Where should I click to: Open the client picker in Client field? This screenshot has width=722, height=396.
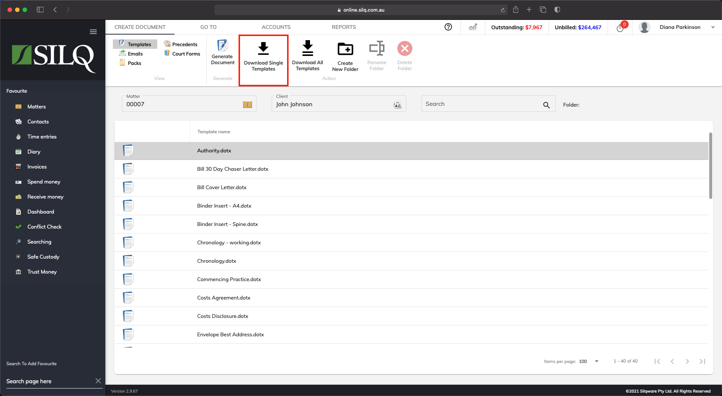(x=397, y=105)
